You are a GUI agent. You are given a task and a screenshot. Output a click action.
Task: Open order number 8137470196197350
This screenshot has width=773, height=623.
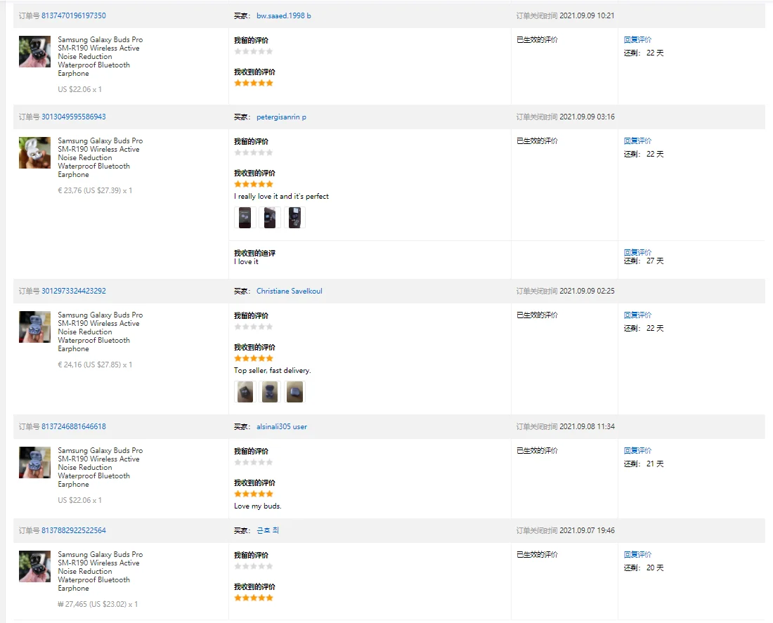(74, 15)
